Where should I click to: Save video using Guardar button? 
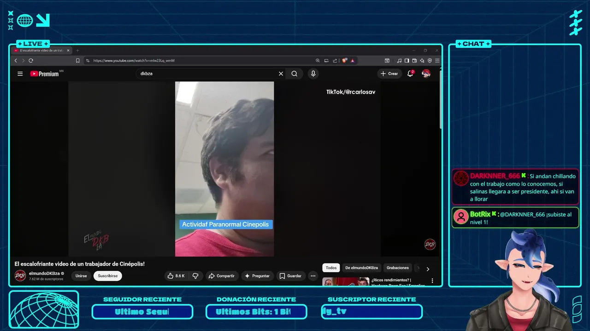point(291,276)
